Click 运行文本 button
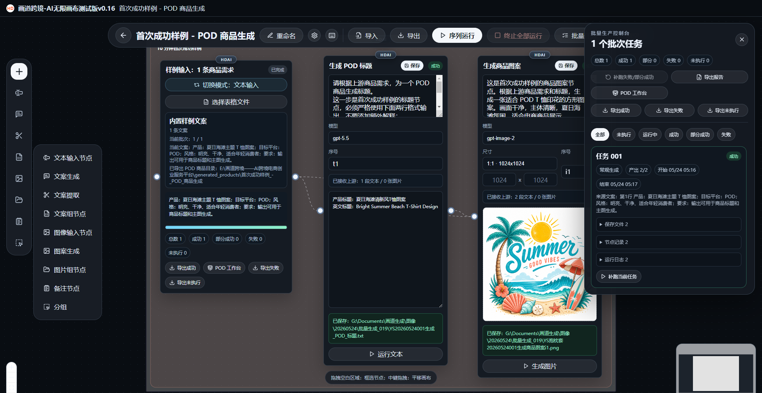Screen dimensions: 762x393 385,354
